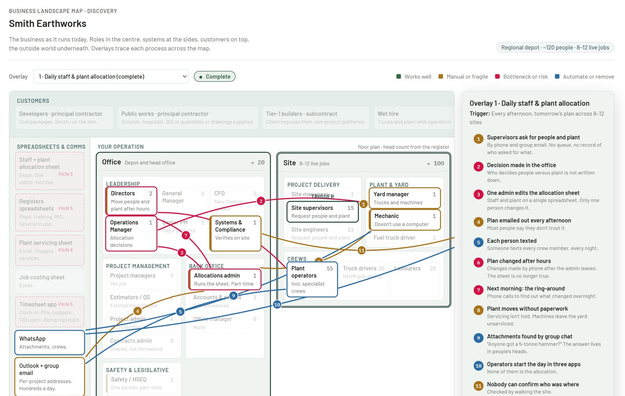Select the WhatsApp comms card
The height and width of the screenshot is (396, 625).
point(50,342)
